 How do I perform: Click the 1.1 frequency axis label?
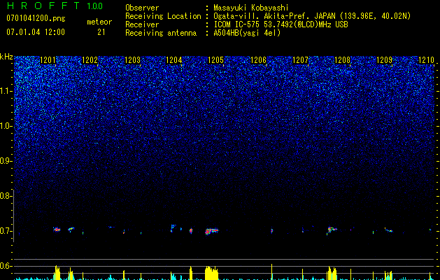pyautogui.click(x=6, y=91)
